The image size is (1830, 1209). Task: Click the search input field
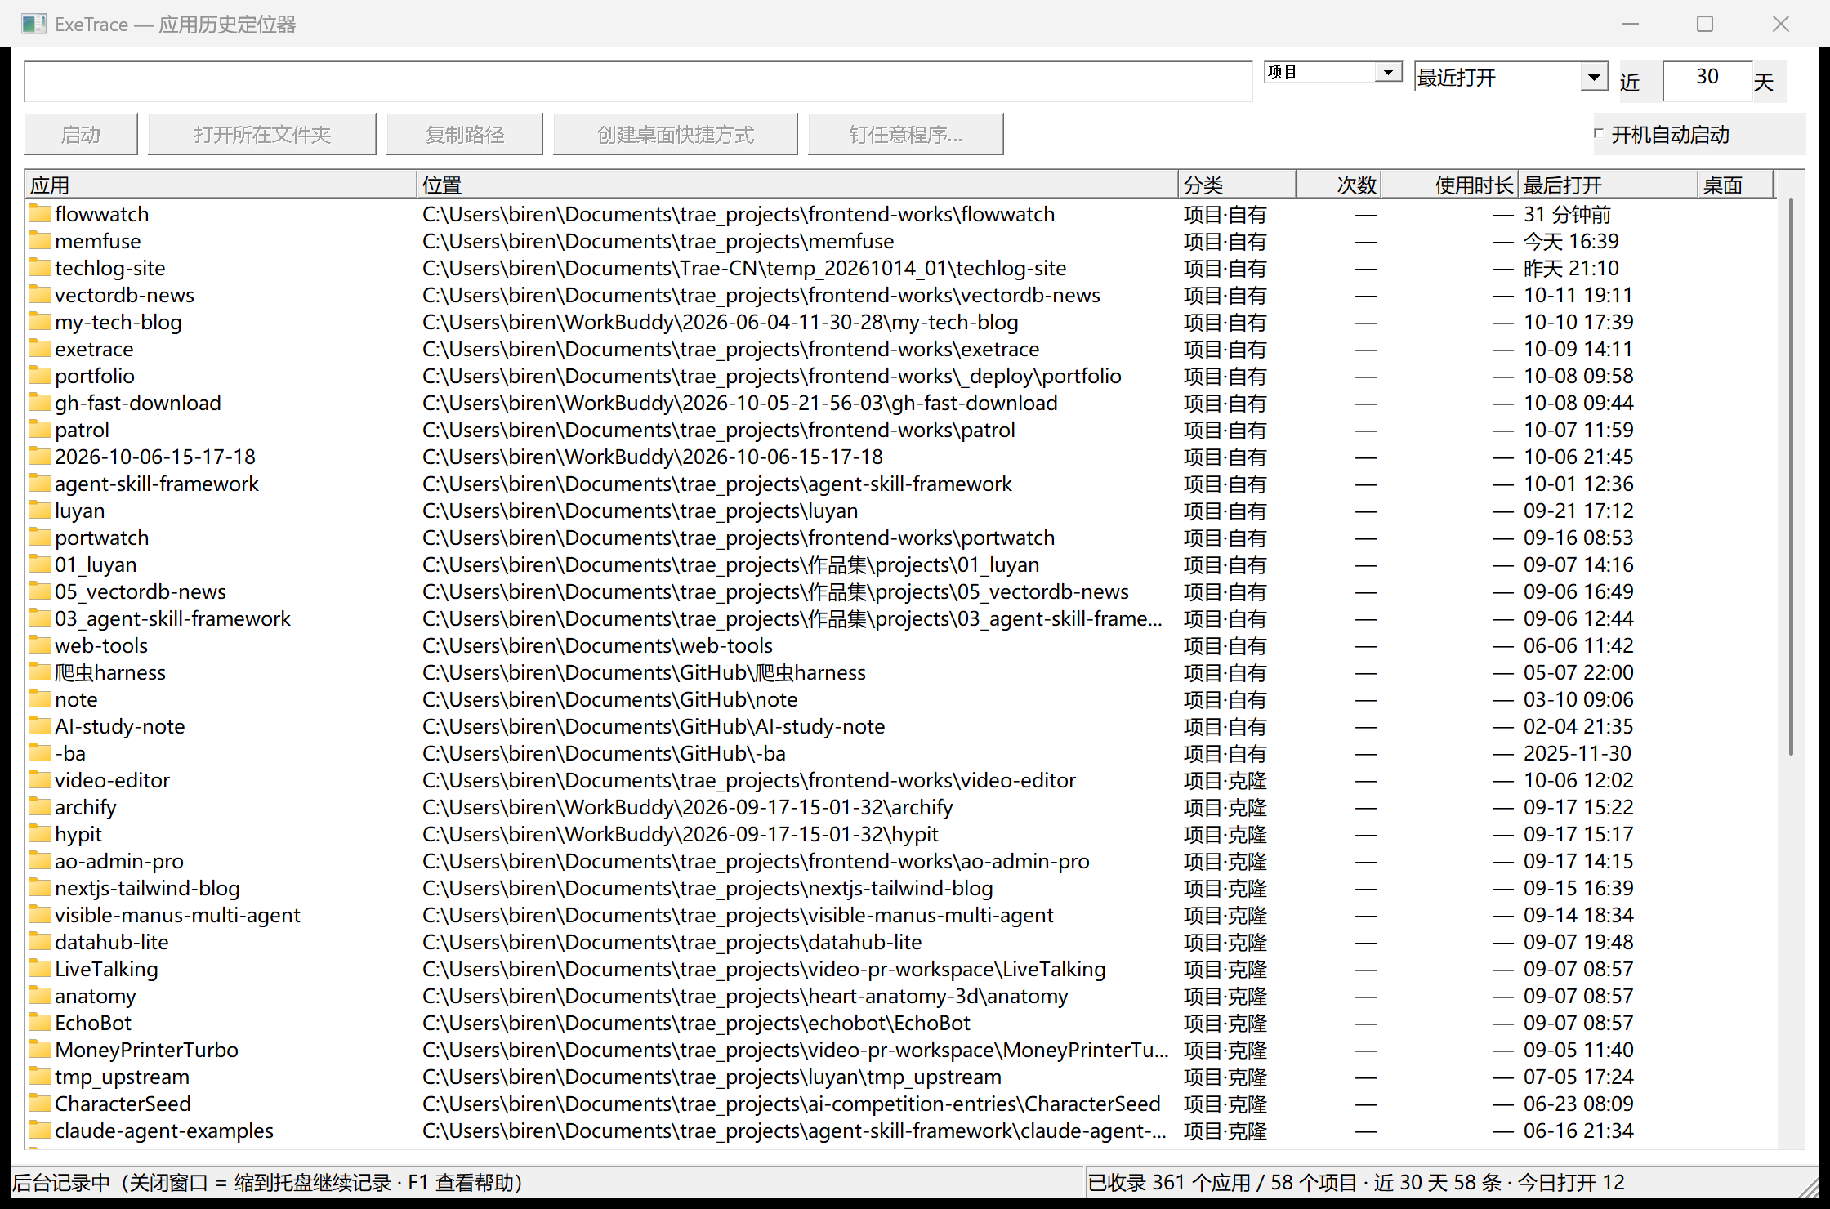pos(638,81)
